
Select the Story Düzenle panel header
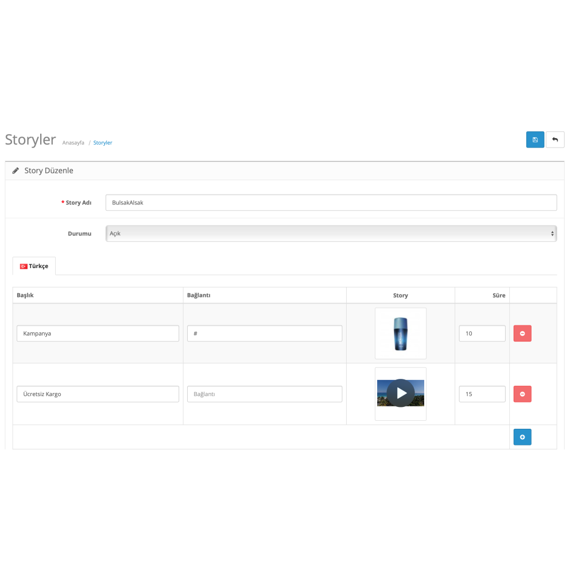point(49,170)
